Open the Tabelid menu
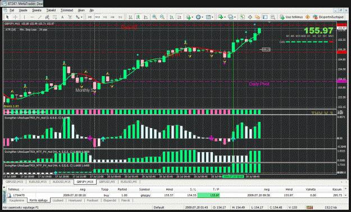 tap(51, 10)
